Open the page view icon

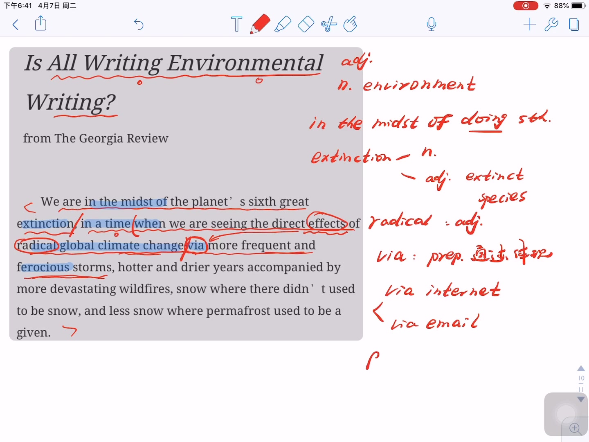pyautogui.click(x=574, y=24)
